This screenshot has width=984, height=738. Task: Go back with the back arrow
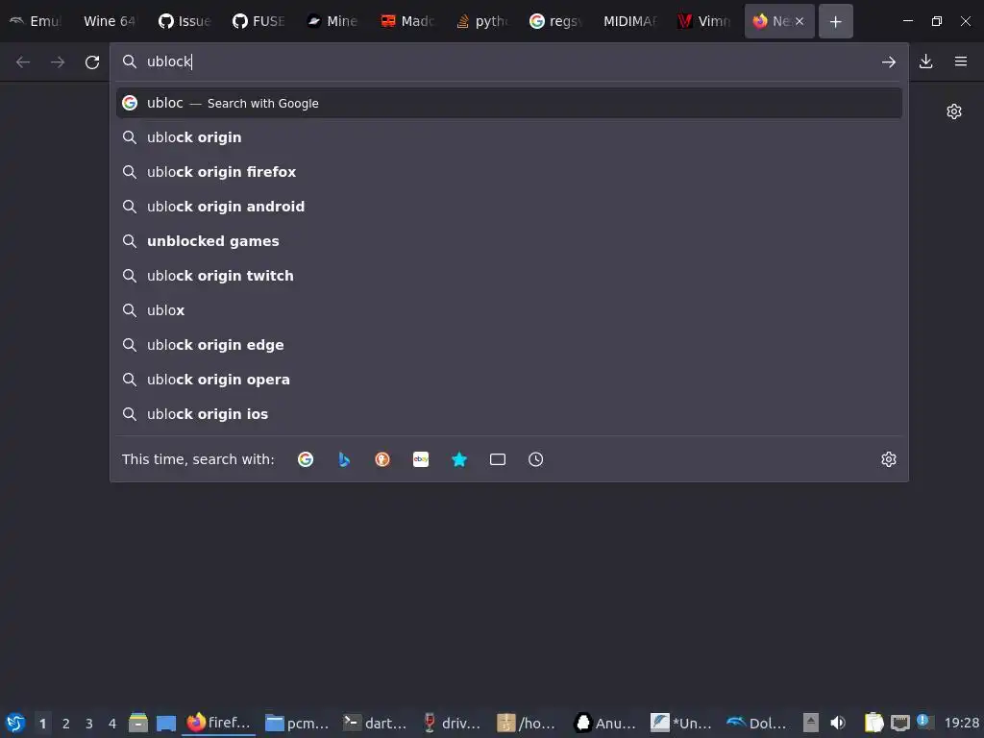point(23,61)
